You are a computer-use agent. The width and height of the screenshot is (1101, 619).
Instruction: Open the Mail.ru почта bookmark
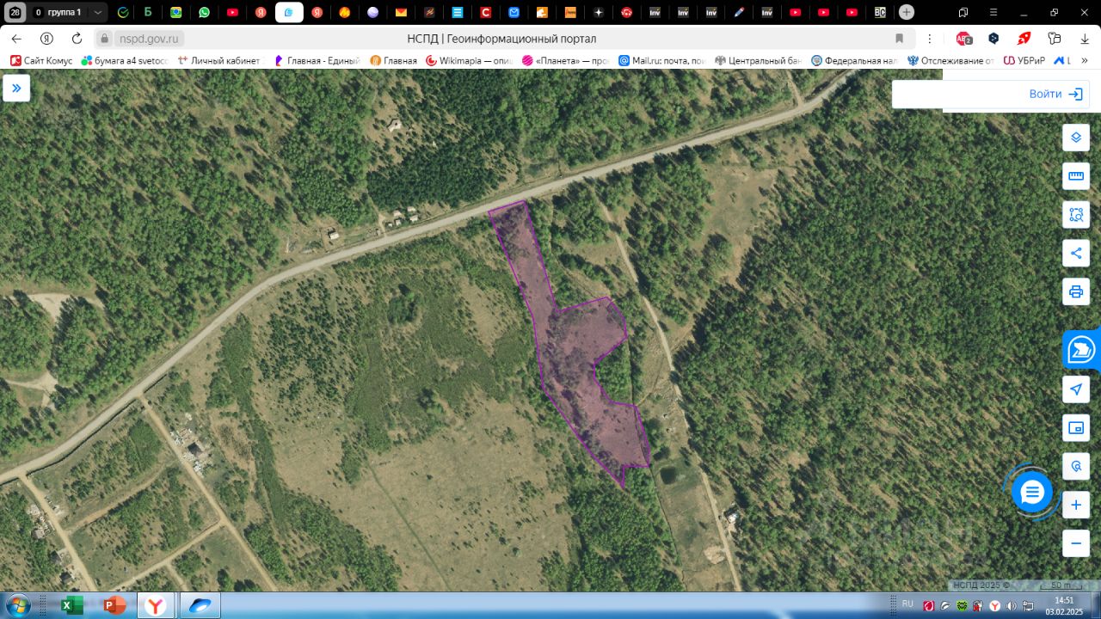click(x=662, y=61)
